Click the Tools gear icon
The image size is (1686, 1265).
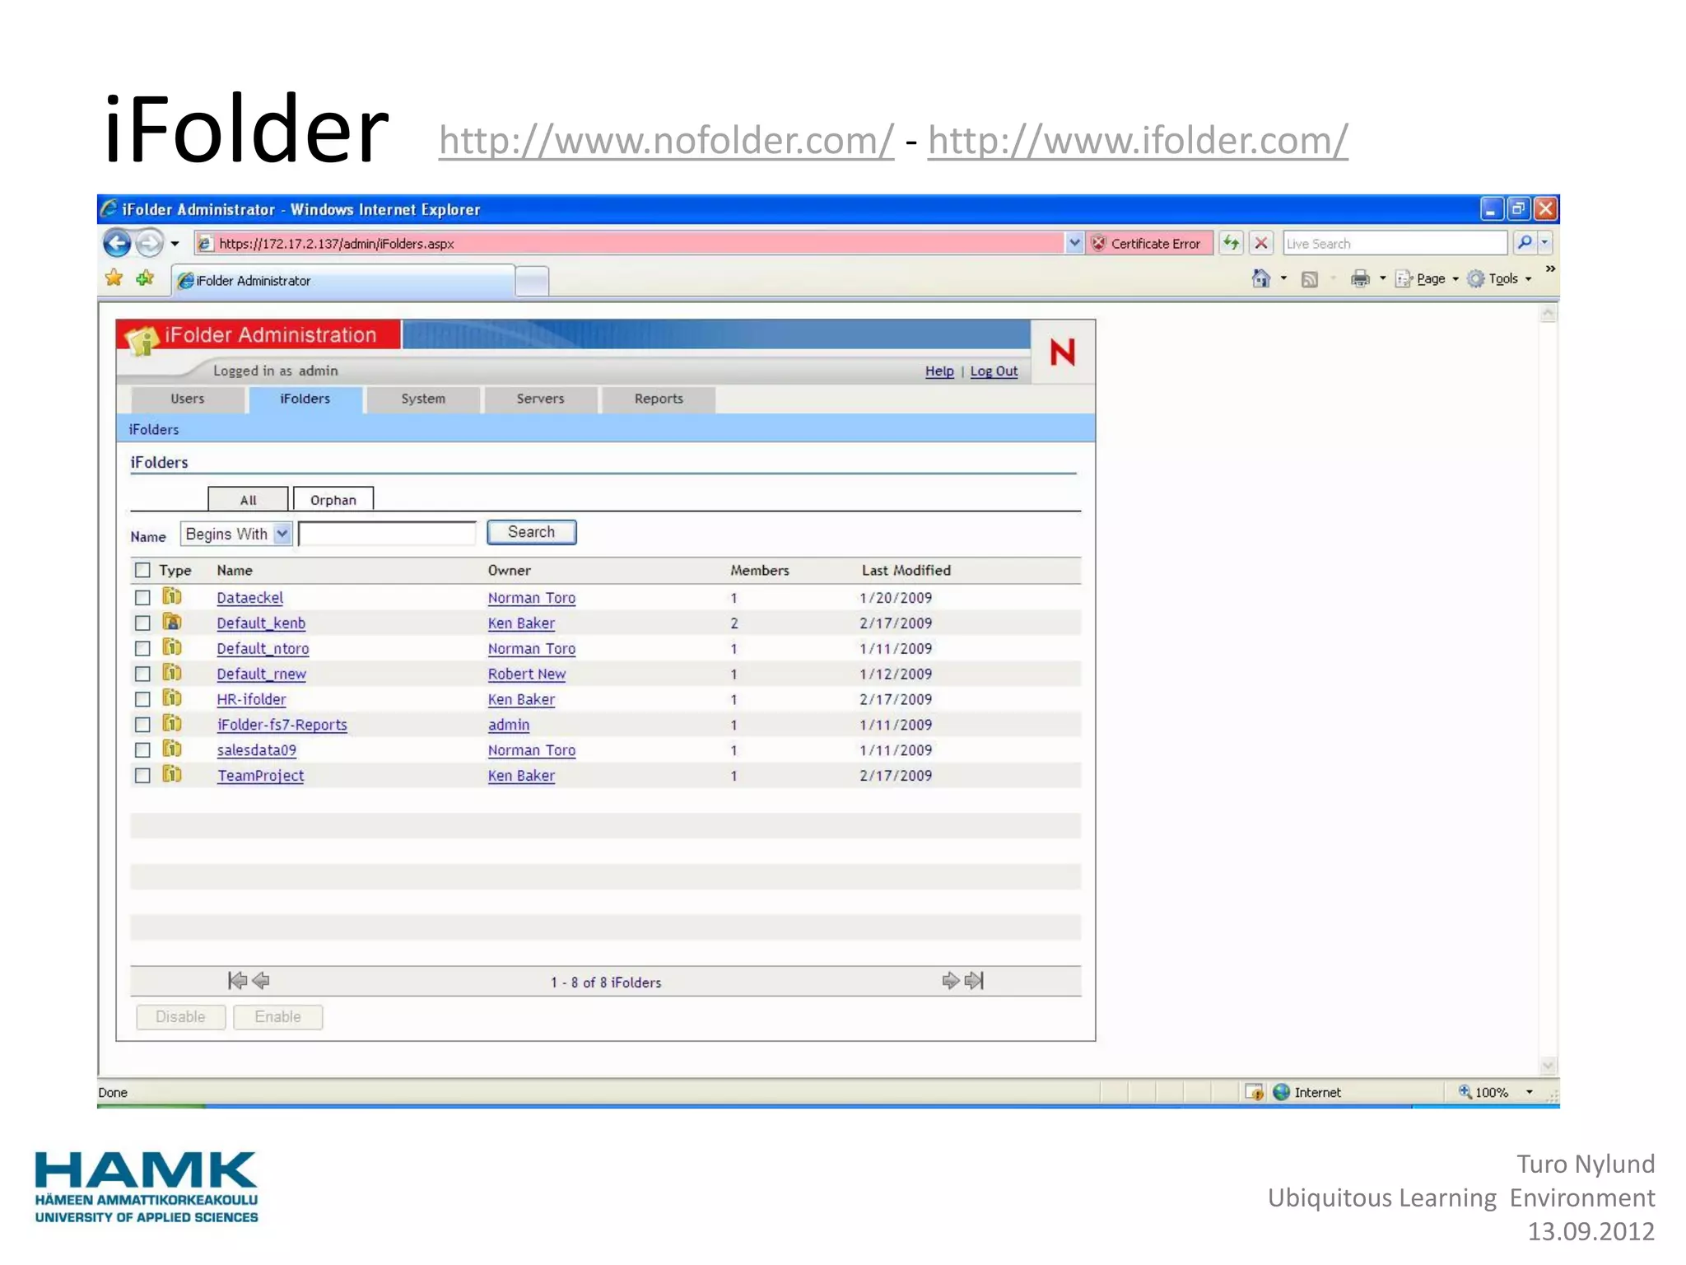tap(1476, 279)
